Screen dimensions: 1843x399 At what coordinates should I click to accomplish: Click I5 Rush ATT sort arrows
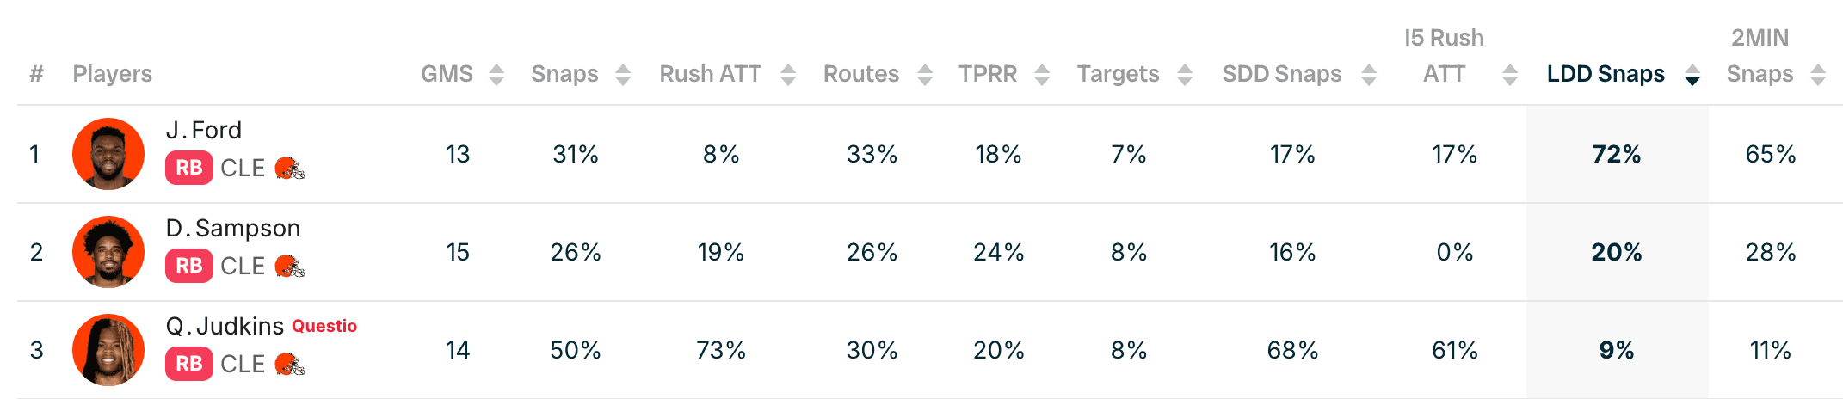click(1510, 75)
